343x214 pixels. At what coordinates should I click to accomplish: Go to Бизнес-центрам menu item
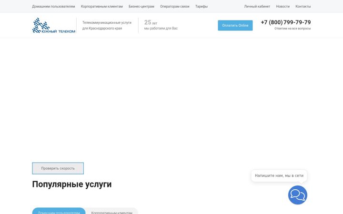click(141, 6)
